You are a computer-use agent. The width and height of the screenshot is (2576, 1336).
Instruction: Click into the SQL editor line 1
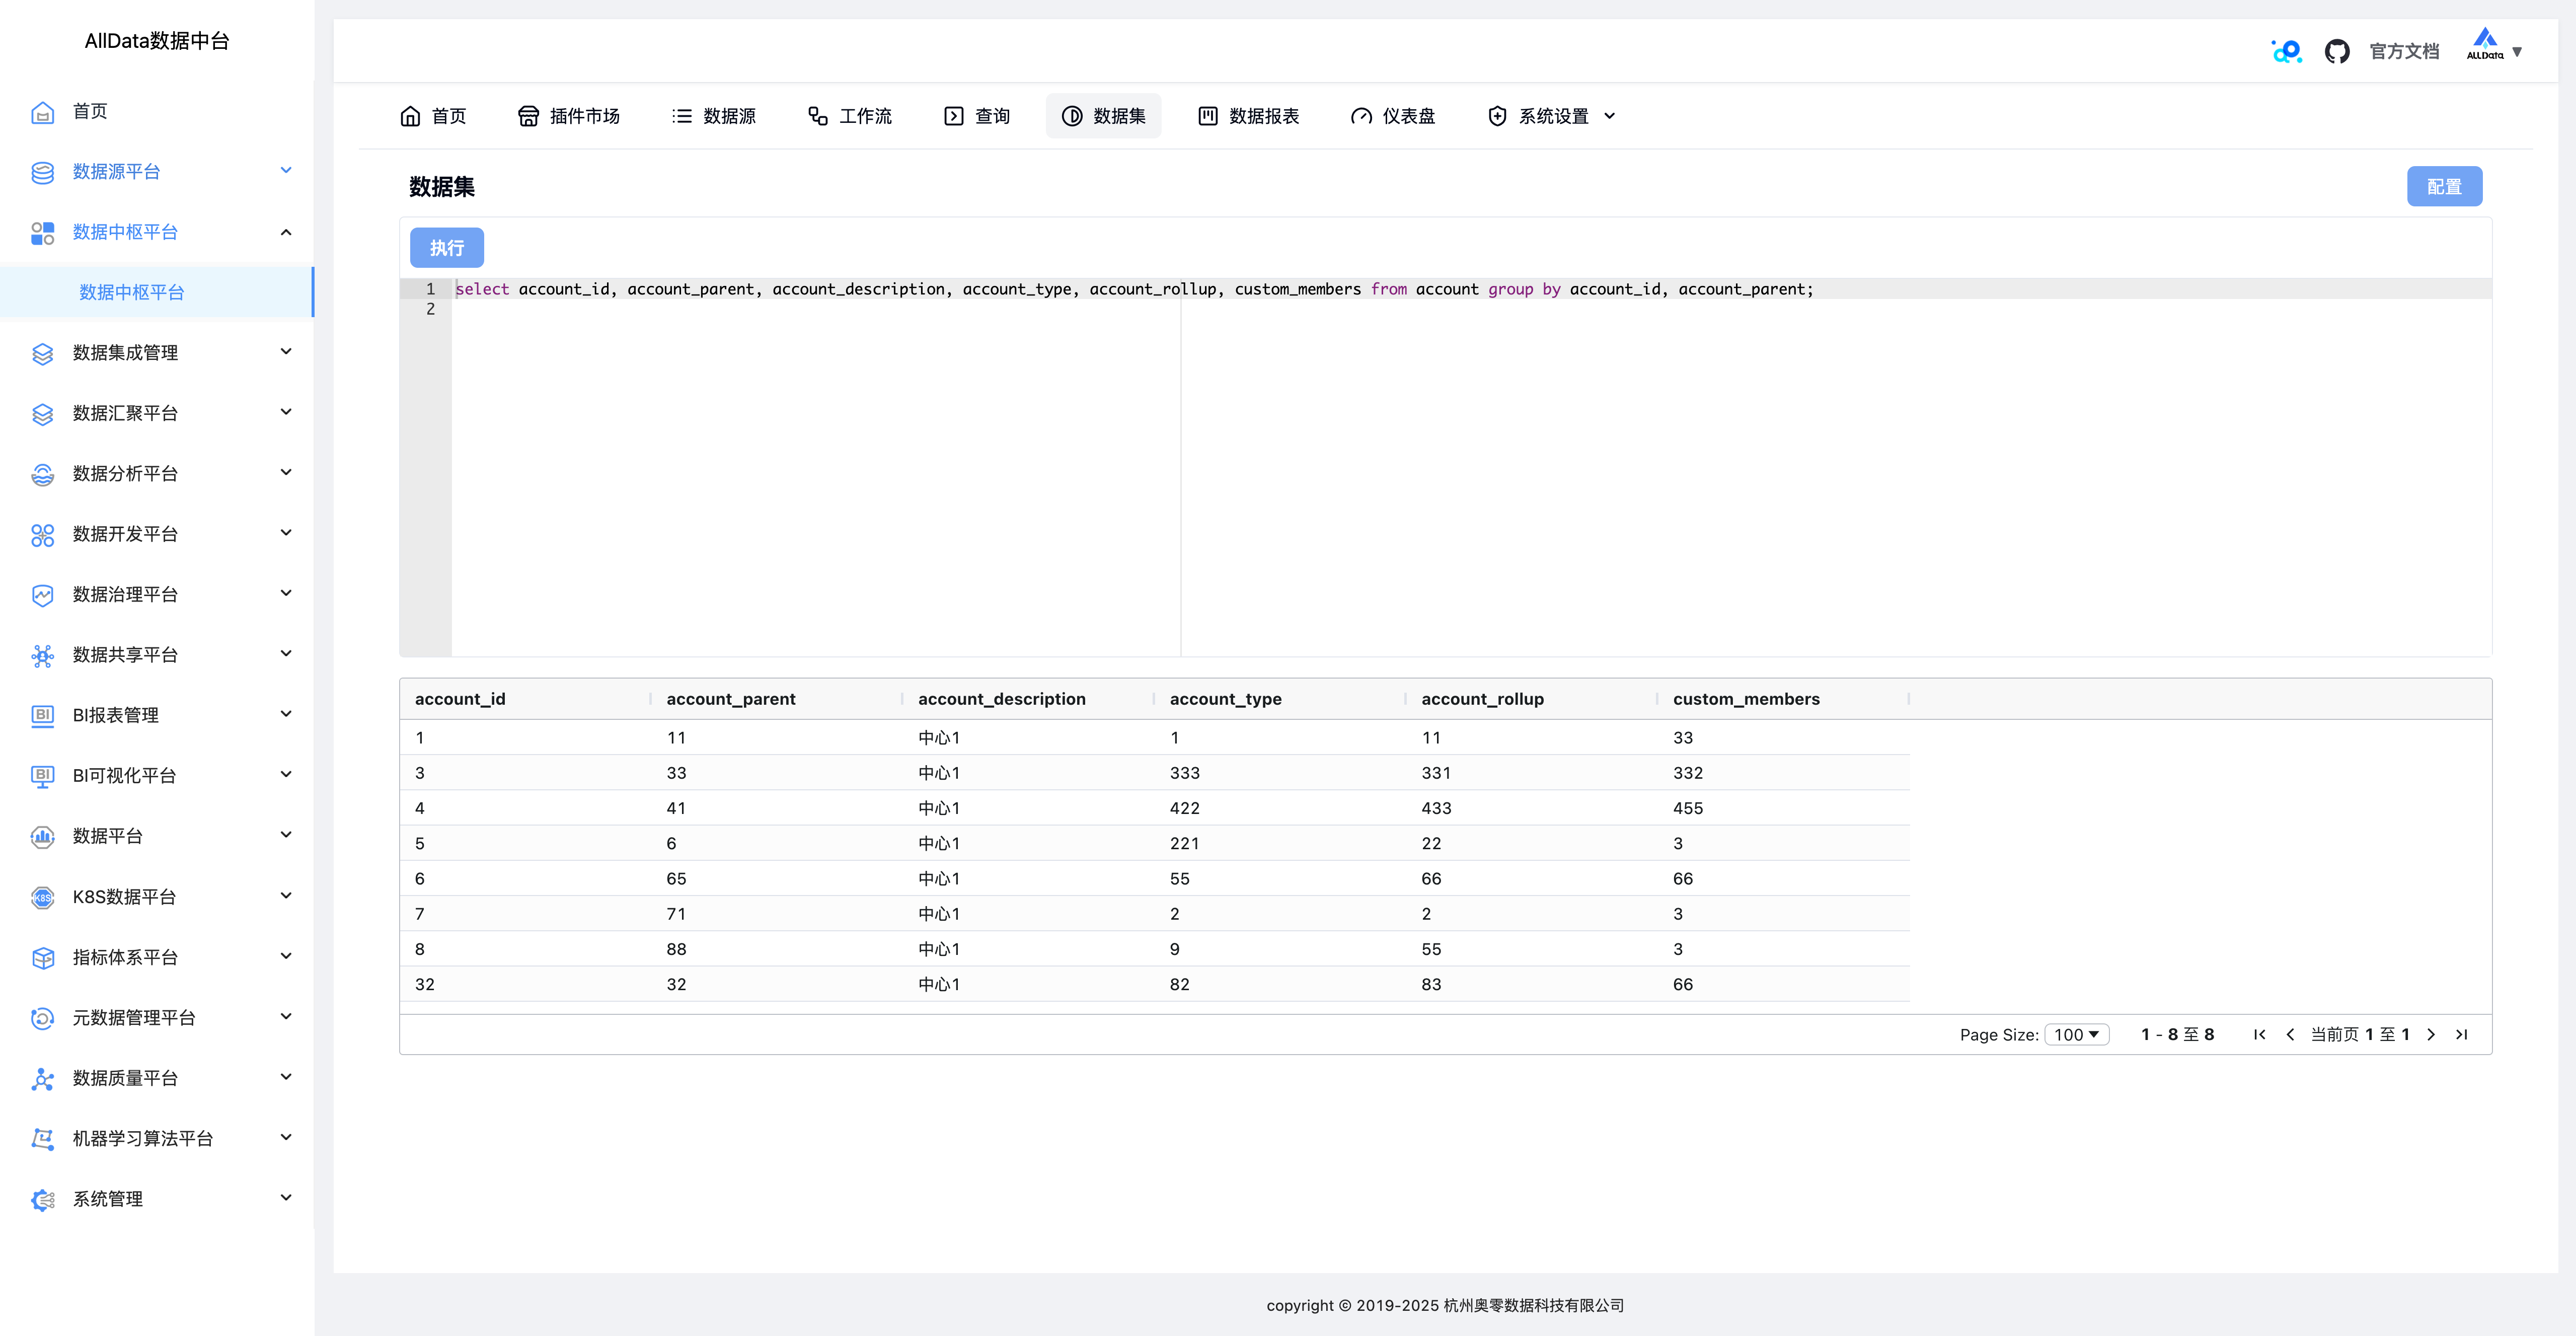coord(1471,289)
